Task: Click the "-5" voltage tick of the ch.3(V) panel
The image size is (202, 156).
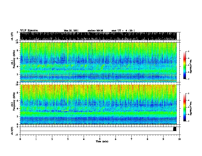Action: click(17, 135)
